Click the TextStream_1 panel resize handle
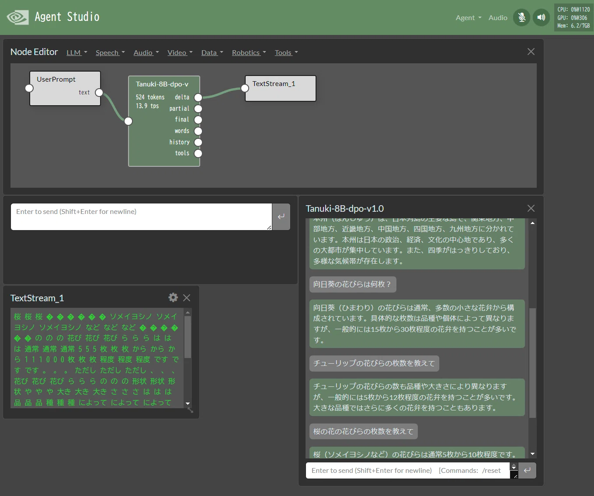Viewport: 594px width, 496px height. click(190, 410)
